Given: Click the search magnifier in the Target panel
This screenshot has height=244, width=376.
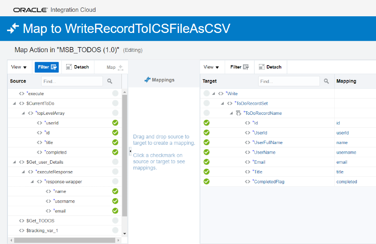Looking at the screenshot, I should 326,81.
